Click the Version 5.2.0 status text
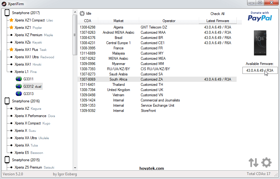Viewport: 280px width, 179px height. (13, 174)
